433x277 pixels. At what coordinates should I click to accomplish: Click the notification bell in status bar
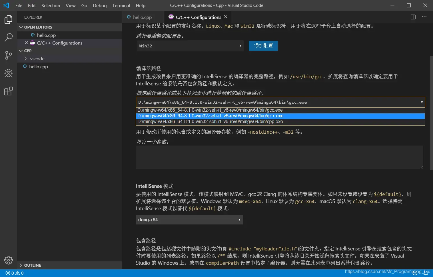pos(426,273)
